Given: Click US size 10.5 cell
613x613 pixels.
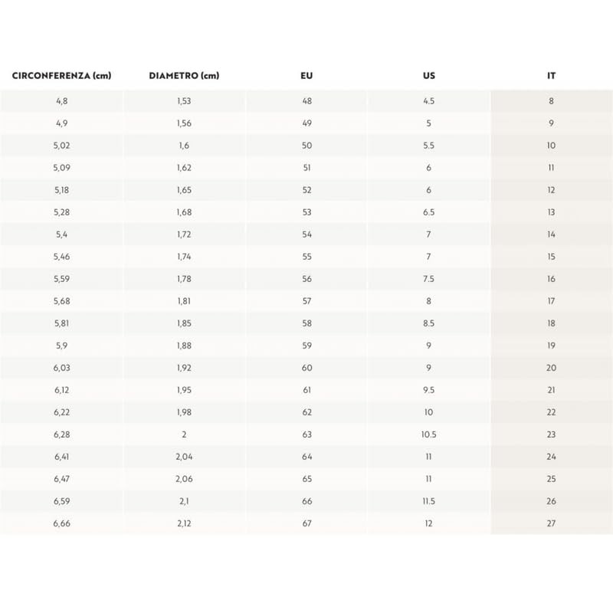Looking at the screenshot, I should click(428, 434).
